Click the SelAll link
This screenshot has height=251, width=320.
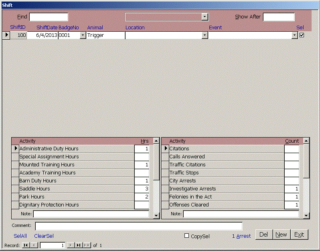[20, 236]
